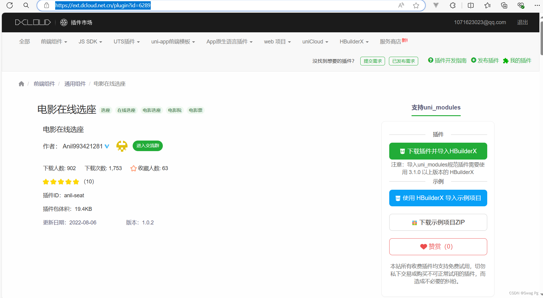The width and height of the screenshot is (543, 298).
Task: Expand uni-app前端模板 dropdown
Action: tap(173, 42)
